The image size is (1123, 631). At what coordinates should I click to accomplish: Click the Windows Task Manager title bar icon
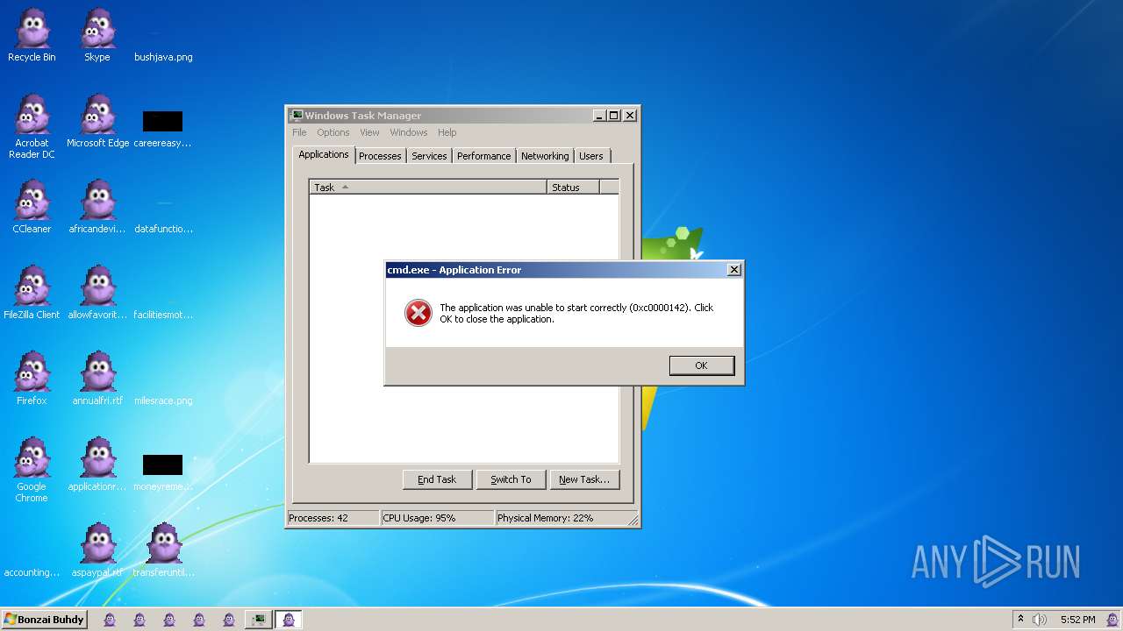[297, 116]
